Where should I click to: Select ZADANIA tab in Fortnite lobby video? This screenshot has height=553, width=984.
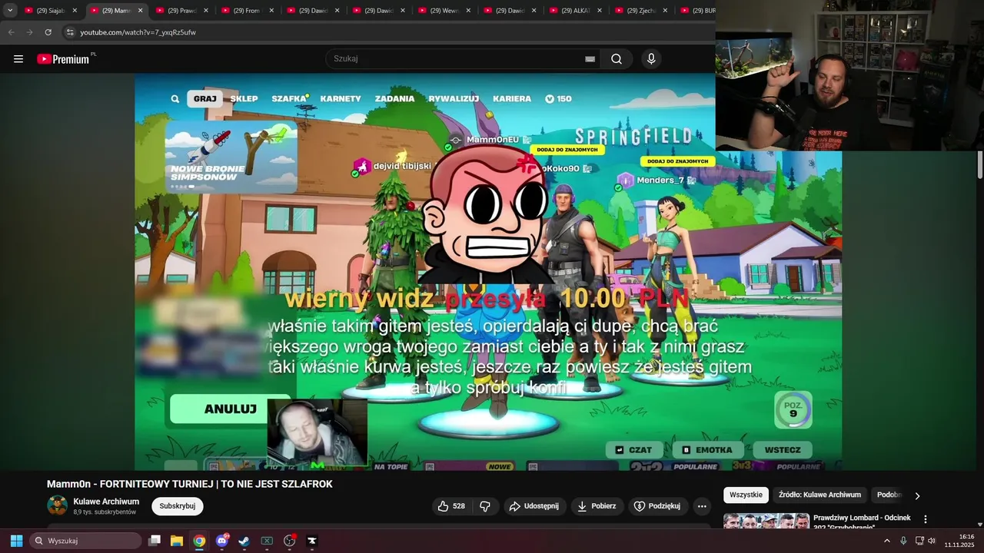(x=394, y=98)
